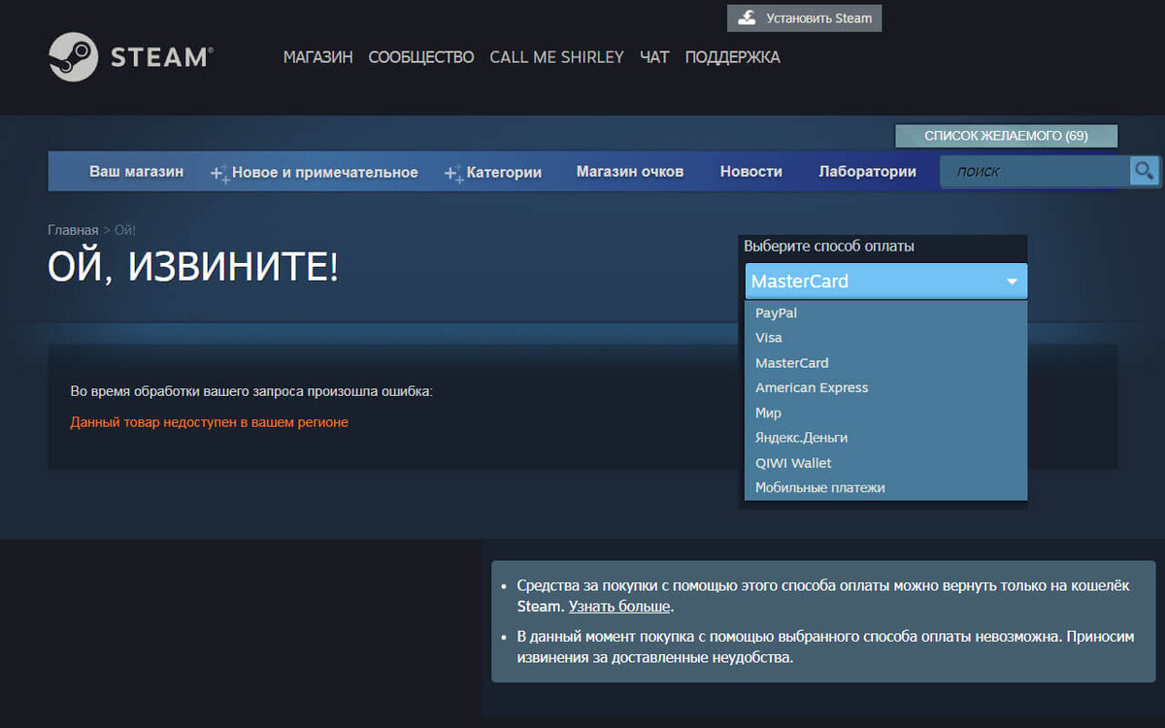Open СПИСОК ЖЕЛАЕМОГО with 69 items
The width and height of the screenshot is (1165, 728).
point(1006,136)
